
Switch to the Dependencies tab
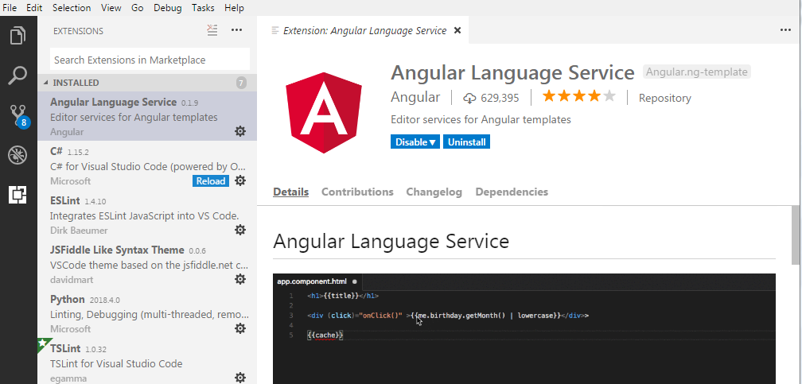[512, 192]
